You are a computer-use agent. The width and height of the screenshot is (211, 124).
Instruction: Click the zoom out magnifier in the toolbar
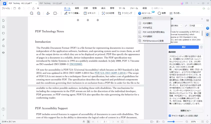coord(31,13)
